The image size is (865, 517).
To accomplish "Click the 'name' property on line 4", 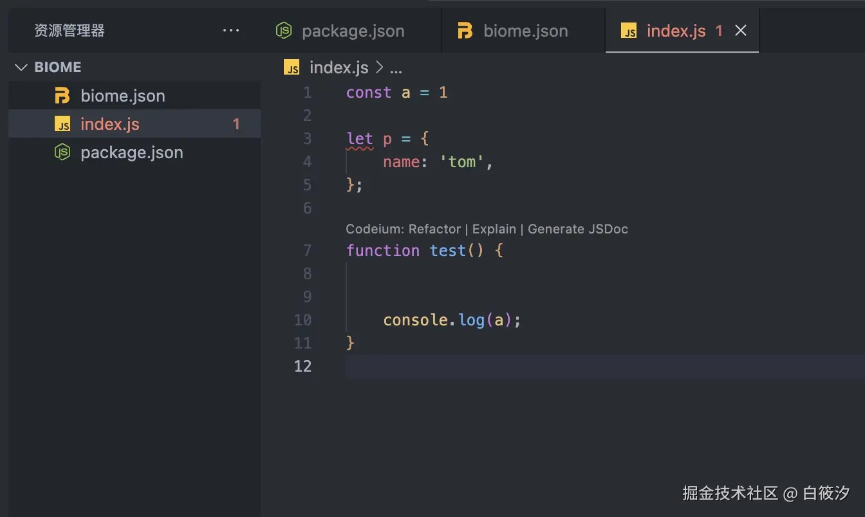I will (x=402, y=162).
